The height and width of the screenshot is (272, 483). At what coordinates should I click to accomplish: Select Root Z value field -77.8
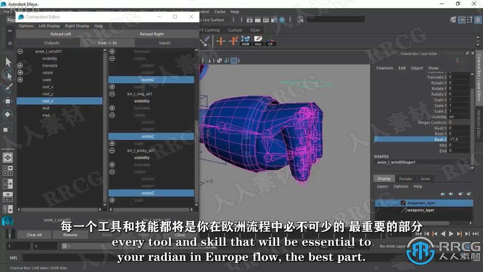coord(459,139)
